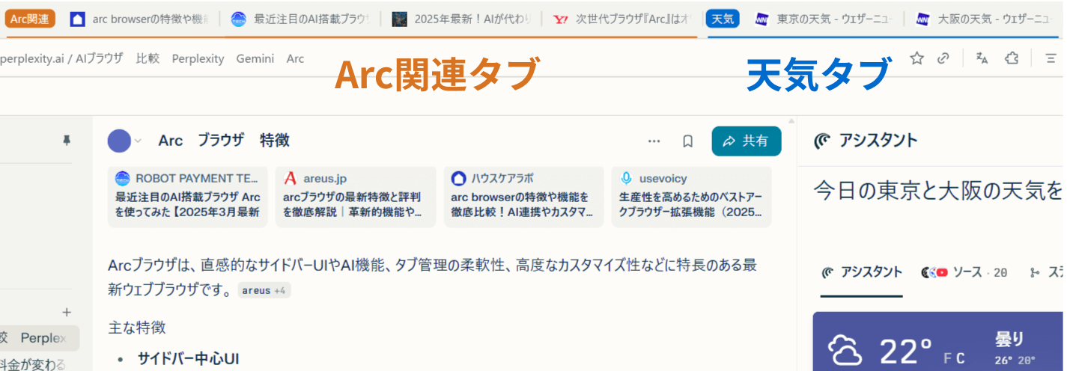
Task: Open the translate page icon
Action: click(982, 58)
